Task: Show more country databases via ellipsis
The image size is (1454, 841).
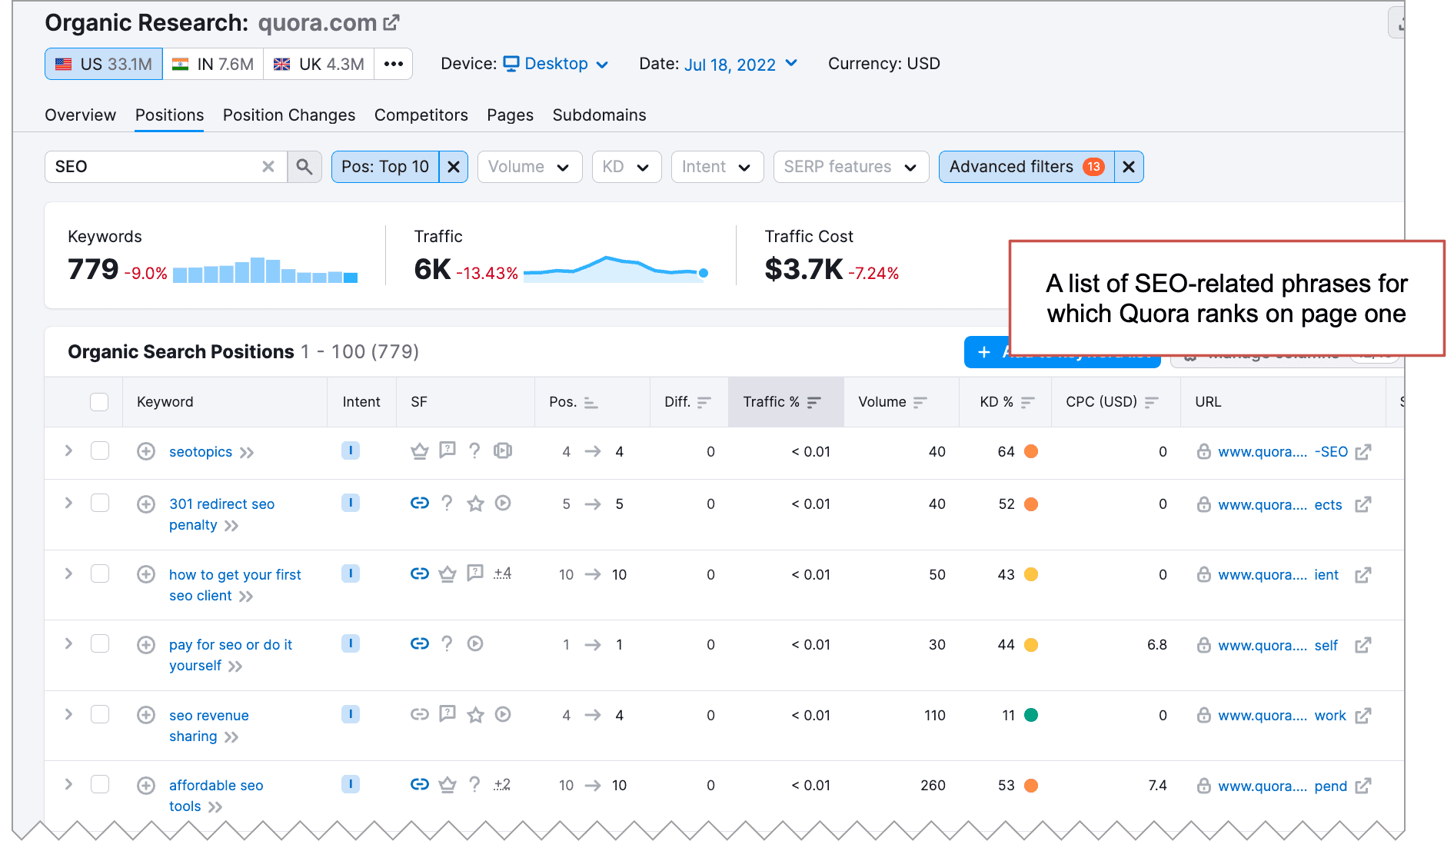Action: point(394,64)
